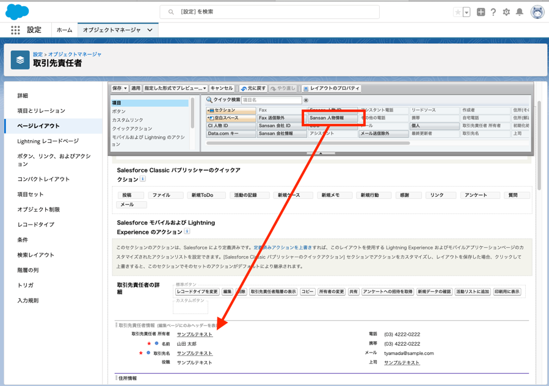549x386 pixels.
Task: Click the tyamada@sample.com email value
Action: [x=409, y=353]
